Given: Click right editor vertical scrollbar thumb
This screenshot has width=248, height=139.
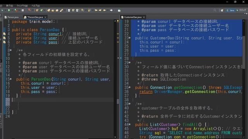Looking at the screenshot, I should click(x=244, y=53).
